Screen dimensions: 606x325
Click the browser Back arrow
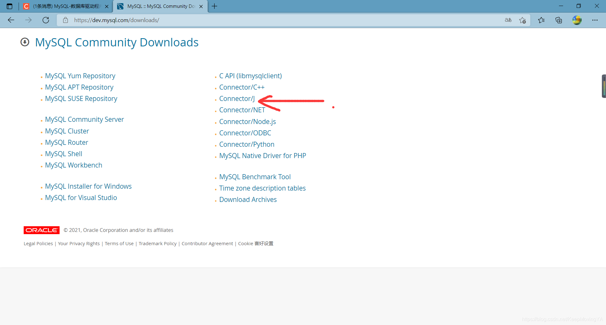[x=11, y=20]
